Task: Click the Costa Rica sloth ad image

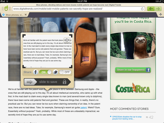Action: coord(133,45)
